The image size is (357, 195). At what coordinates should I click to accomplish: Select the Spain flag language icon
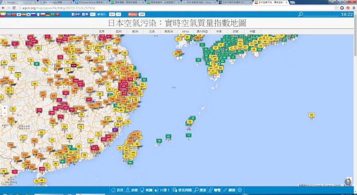24,14
